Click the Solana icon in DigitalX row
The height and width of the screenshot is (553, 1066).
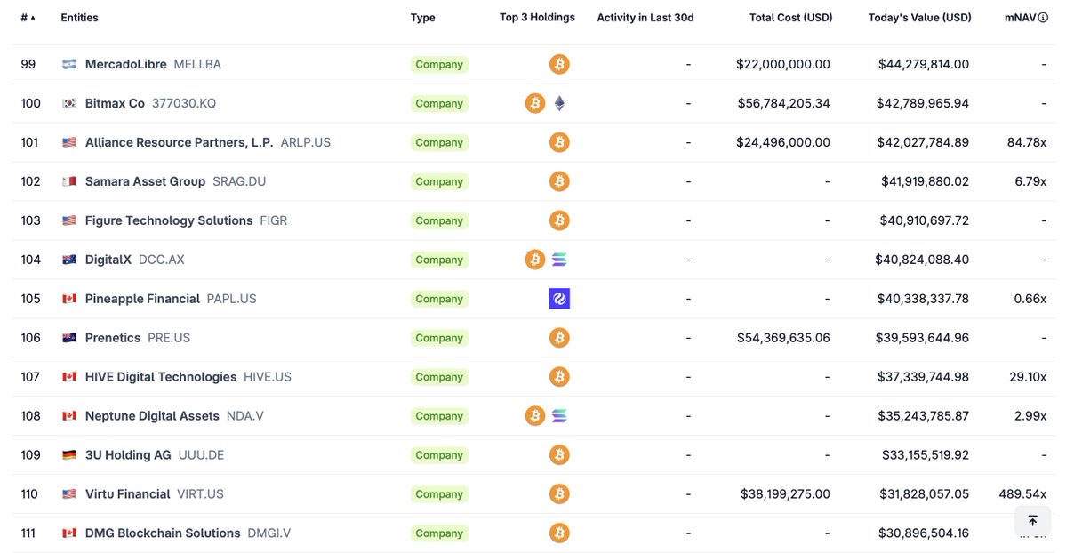tap(559, 260)
